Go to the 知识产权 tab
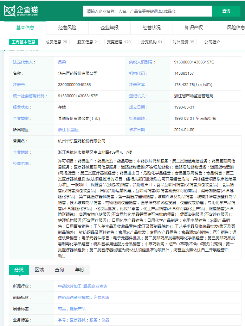This screenshot has height=326, width=245. coord(194,27)
